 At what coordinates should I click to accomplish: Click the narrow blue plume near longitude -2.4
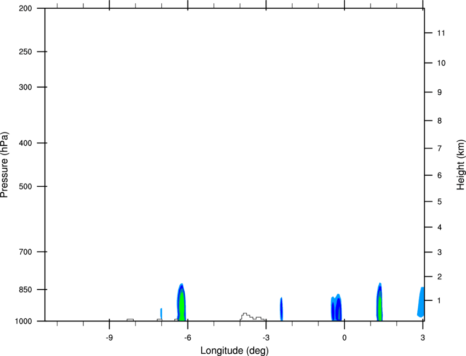(281, 309)
